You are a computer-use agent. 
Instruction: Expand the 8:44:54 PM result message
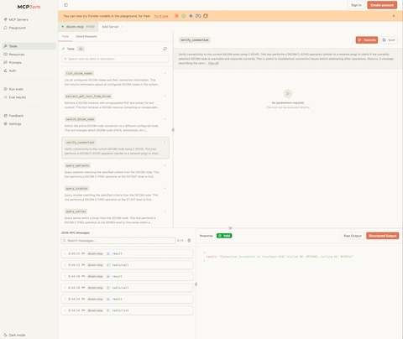(127, 299)
